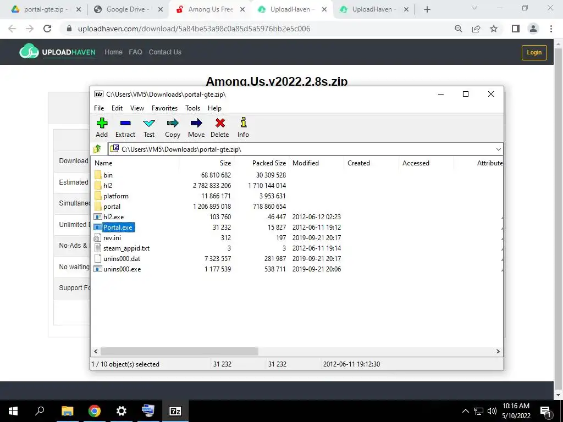The height and width of the screenshot is (422, 563).
Task: Open the Info toolbar icon
Action: pyautogui.click(x=243, y=123)
